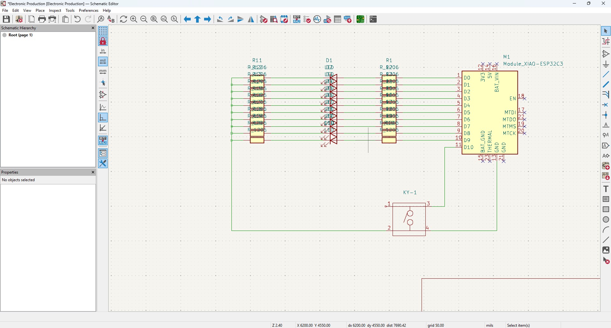Toggle automatic symbol annotation

pyautogui.click(x=103, y=140)
